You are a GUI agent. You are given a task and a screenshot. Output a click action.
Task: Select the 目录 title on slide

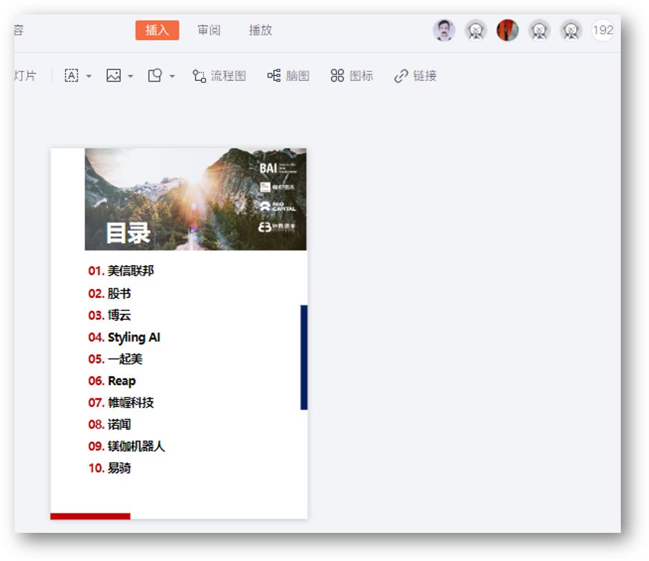[128, 233]
